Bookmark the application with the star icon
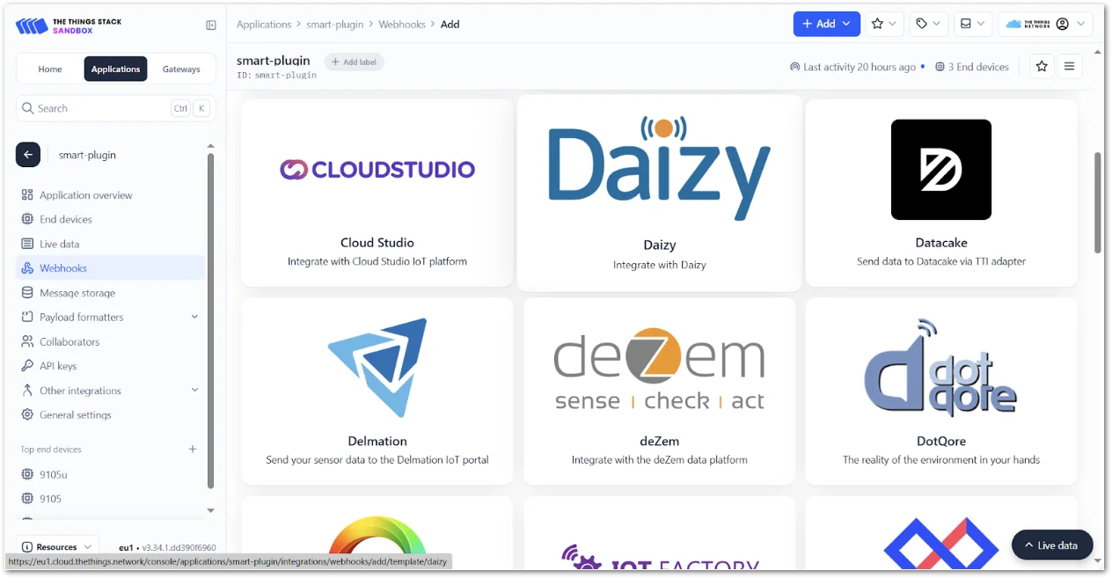 click(x=1042, y=66)
